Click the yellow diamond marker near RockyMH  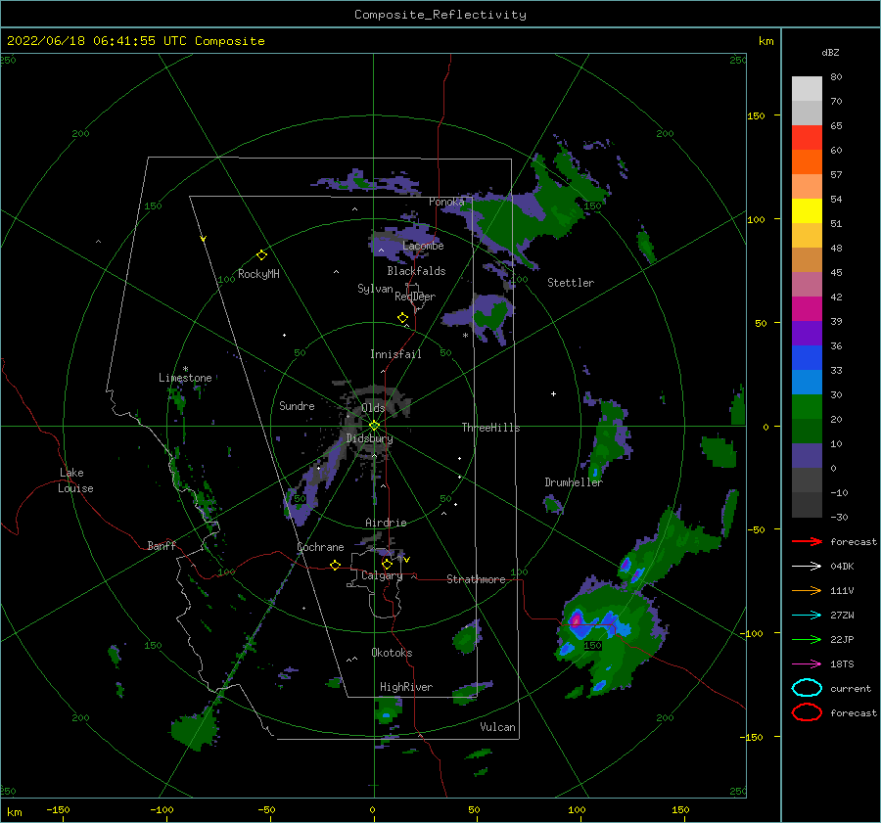point(261,255)
